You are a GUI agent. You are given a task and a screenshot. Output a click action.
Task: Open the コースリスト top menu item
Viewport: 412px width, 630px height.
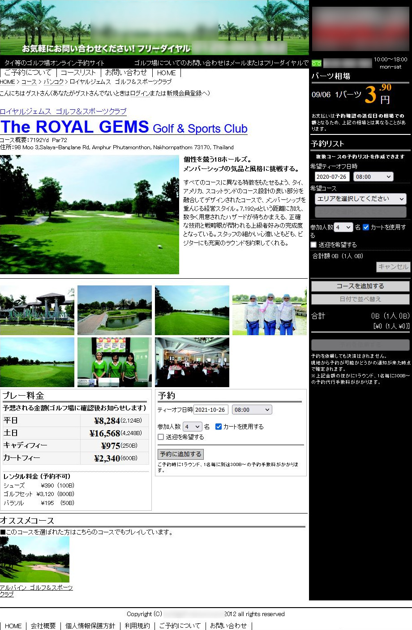coord(78,73)
